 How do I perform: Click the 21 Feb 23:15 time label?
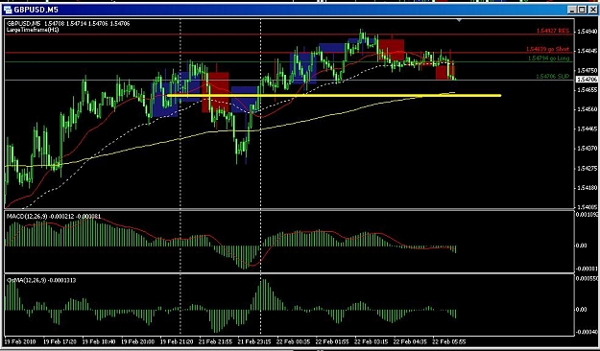tap(254, 341)
